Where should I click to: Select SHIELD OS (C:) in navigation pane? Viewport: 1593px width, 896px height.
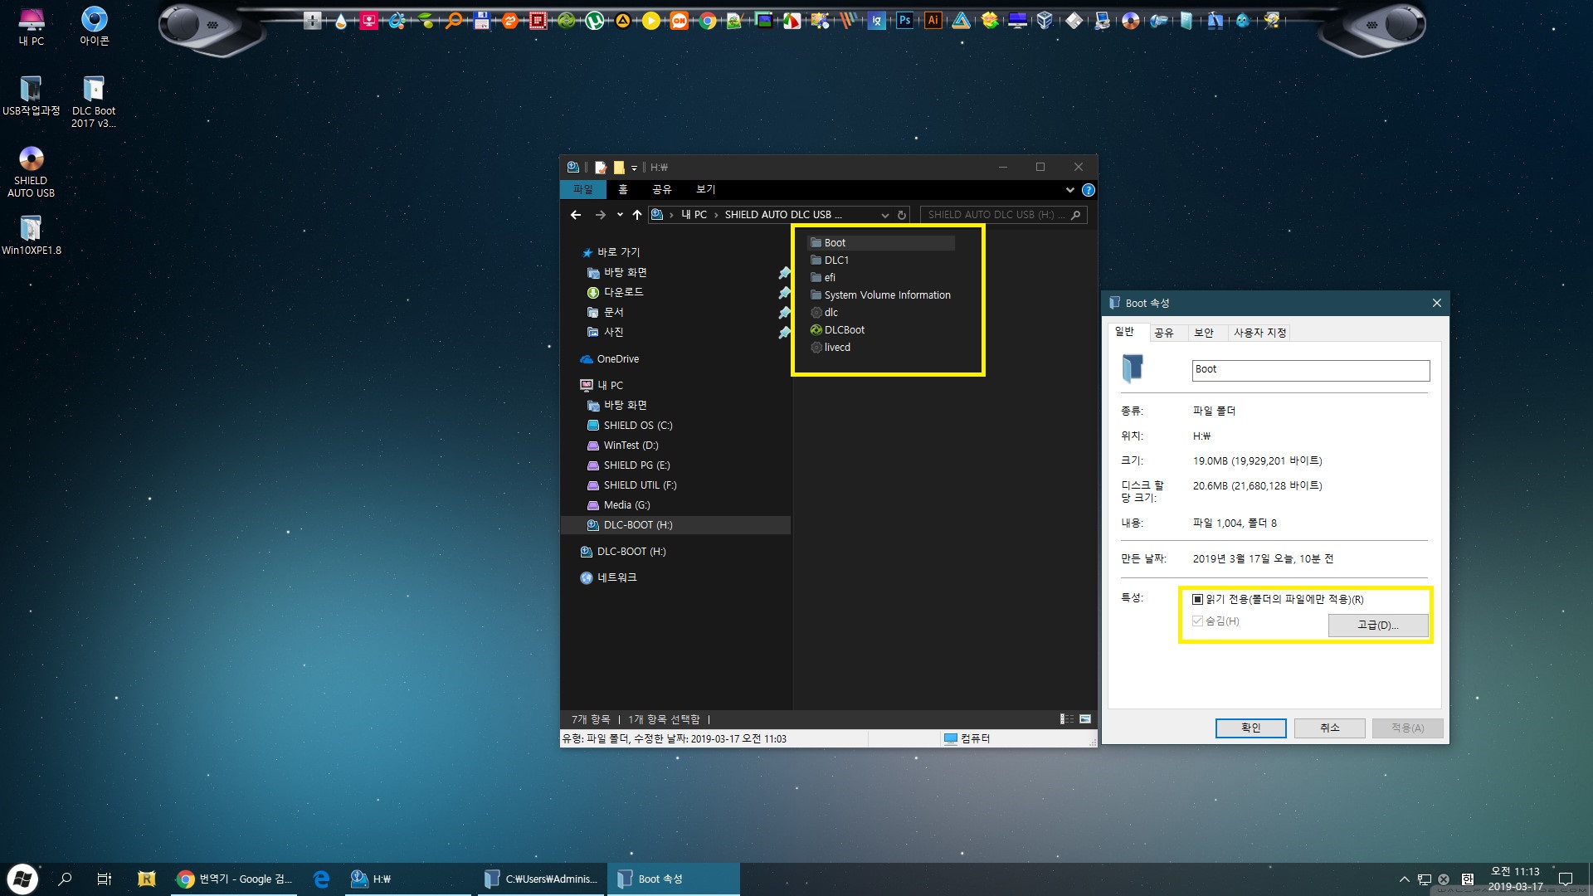pos(631,426)
